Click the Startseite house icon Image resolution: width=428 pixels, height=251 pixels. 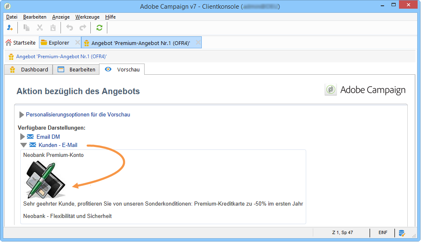tap(8, 43)
